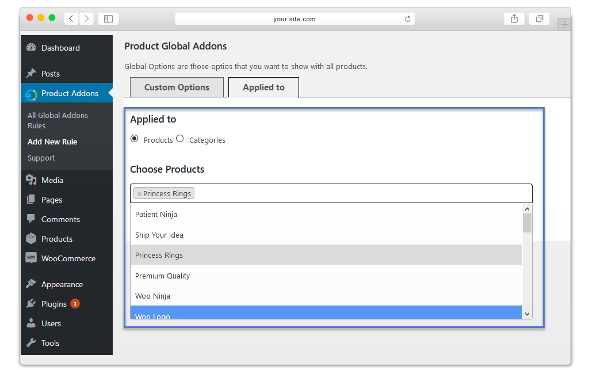Select the Products radio button
589x370 pixels.
pyautogui.click(x=134, y=139)
